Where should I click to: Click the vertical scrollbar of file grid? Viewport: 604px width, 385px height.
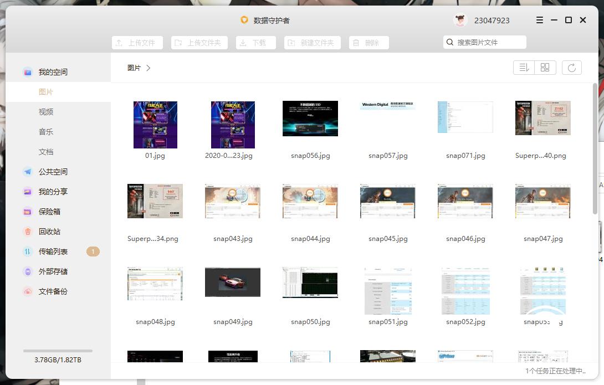coord(595,148)
